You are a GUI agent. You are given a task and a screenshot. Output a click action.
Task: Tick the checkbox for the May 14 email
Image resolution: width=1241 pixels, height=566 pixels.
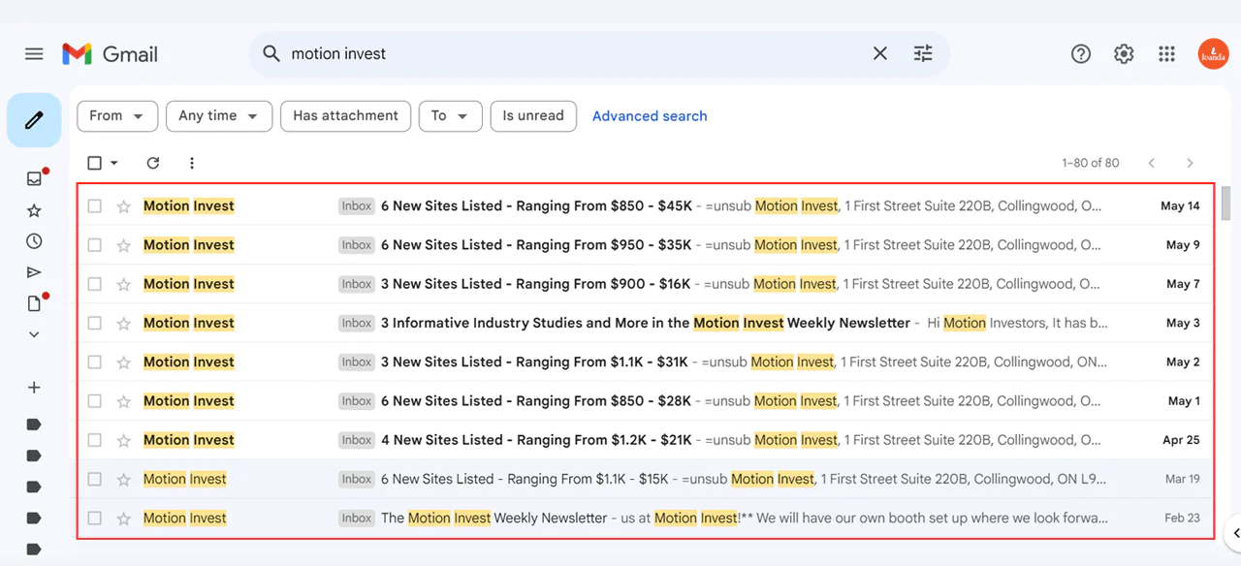94,206
